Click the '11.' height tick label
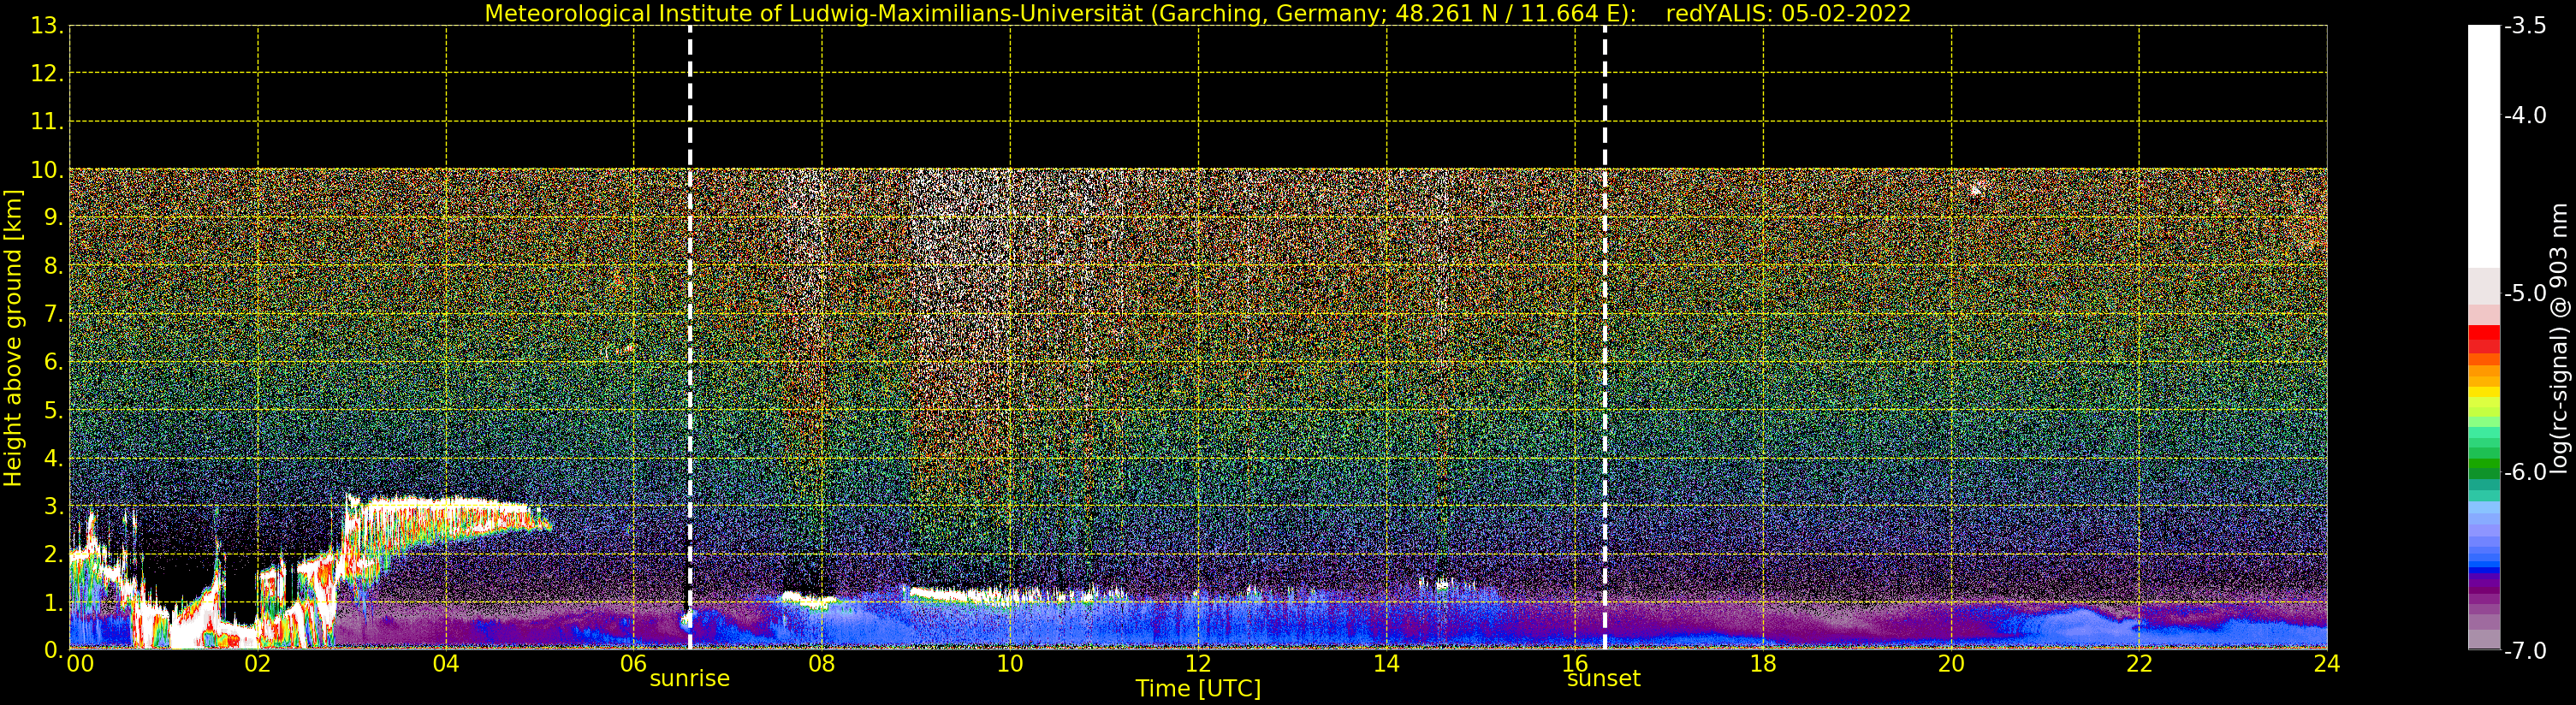The image size is (2576, 705). click(x=47, y=122)
